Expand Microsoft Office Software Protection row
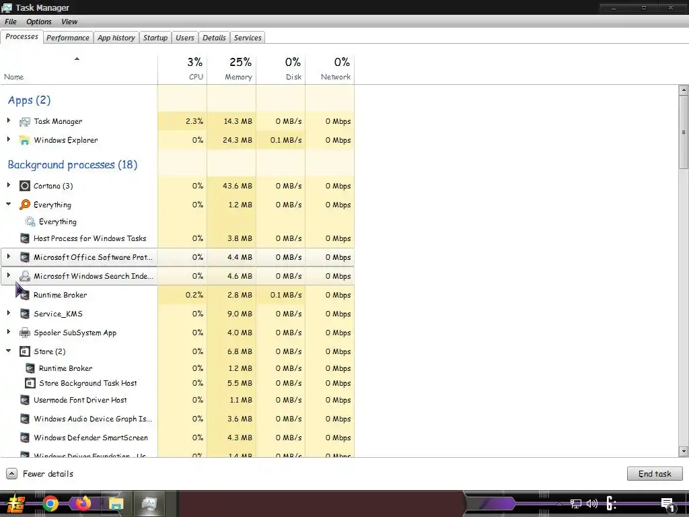Image resolution: width=689 pixels, height=517 pixels. click(x=8, y=256)
